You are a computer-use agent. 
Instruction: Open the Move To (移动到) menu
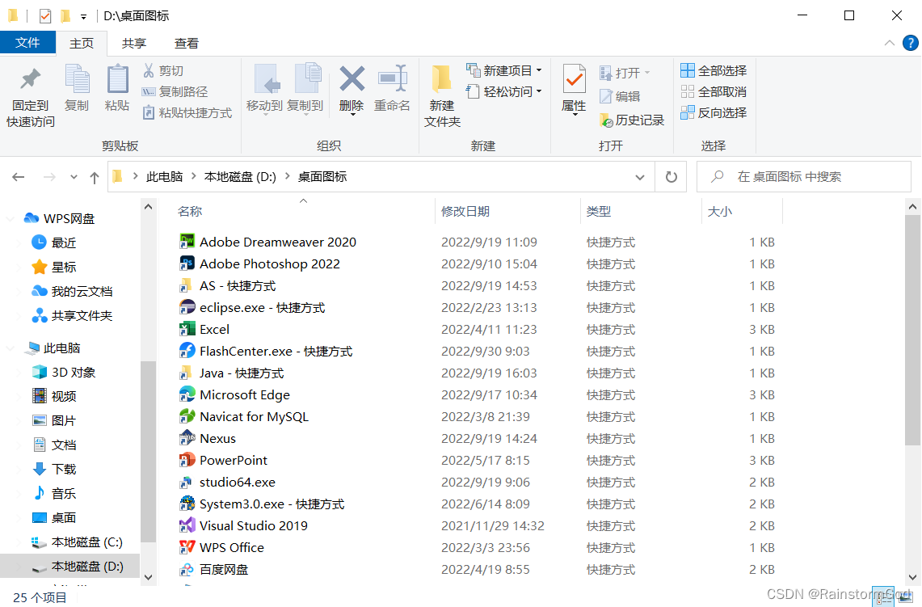click(x=264, y=88)
